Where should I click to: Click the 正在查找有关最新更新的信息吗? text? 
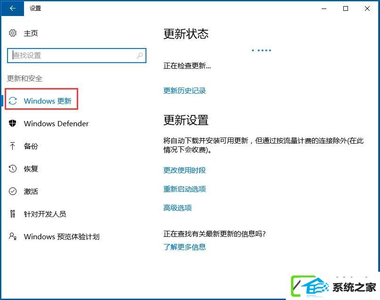coord(214,234)
